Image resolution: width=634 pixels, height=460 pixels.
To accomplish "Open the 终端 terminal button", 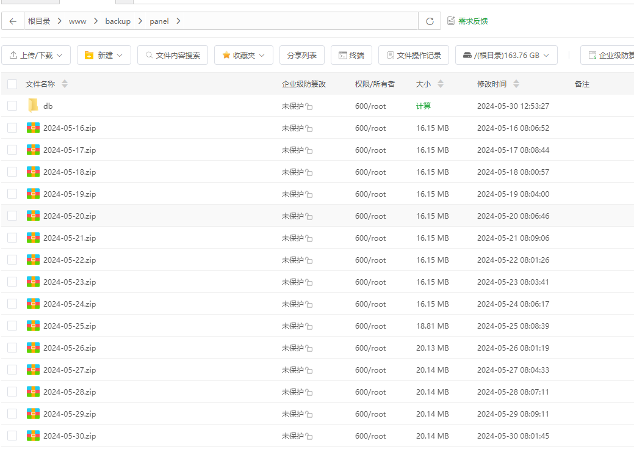I will point(351,55).
